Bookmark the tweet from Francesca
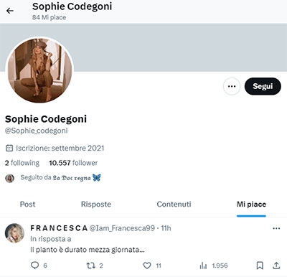 [260, 266]
